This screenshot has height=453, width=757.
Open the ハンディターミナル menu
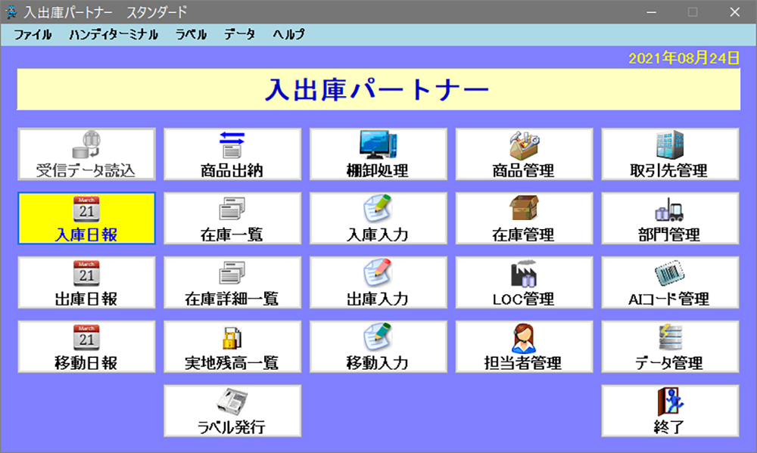[x=114, y=35]
